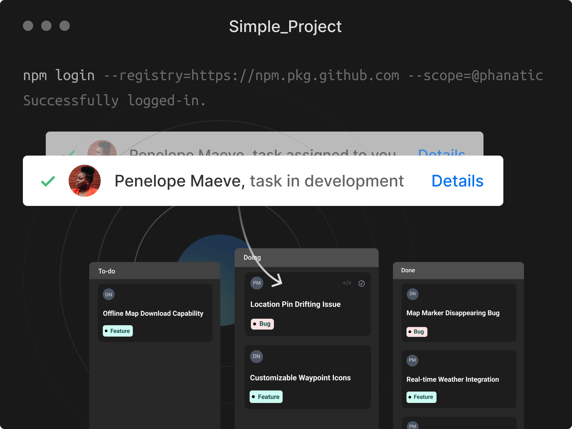Open Real-time Weather Integration card title
Screen dimensions: 572x429
click(x=452, y=380)
